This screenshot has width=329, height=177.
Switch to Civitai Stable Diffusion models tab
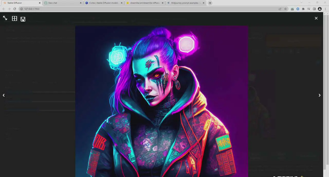point(103,3)
